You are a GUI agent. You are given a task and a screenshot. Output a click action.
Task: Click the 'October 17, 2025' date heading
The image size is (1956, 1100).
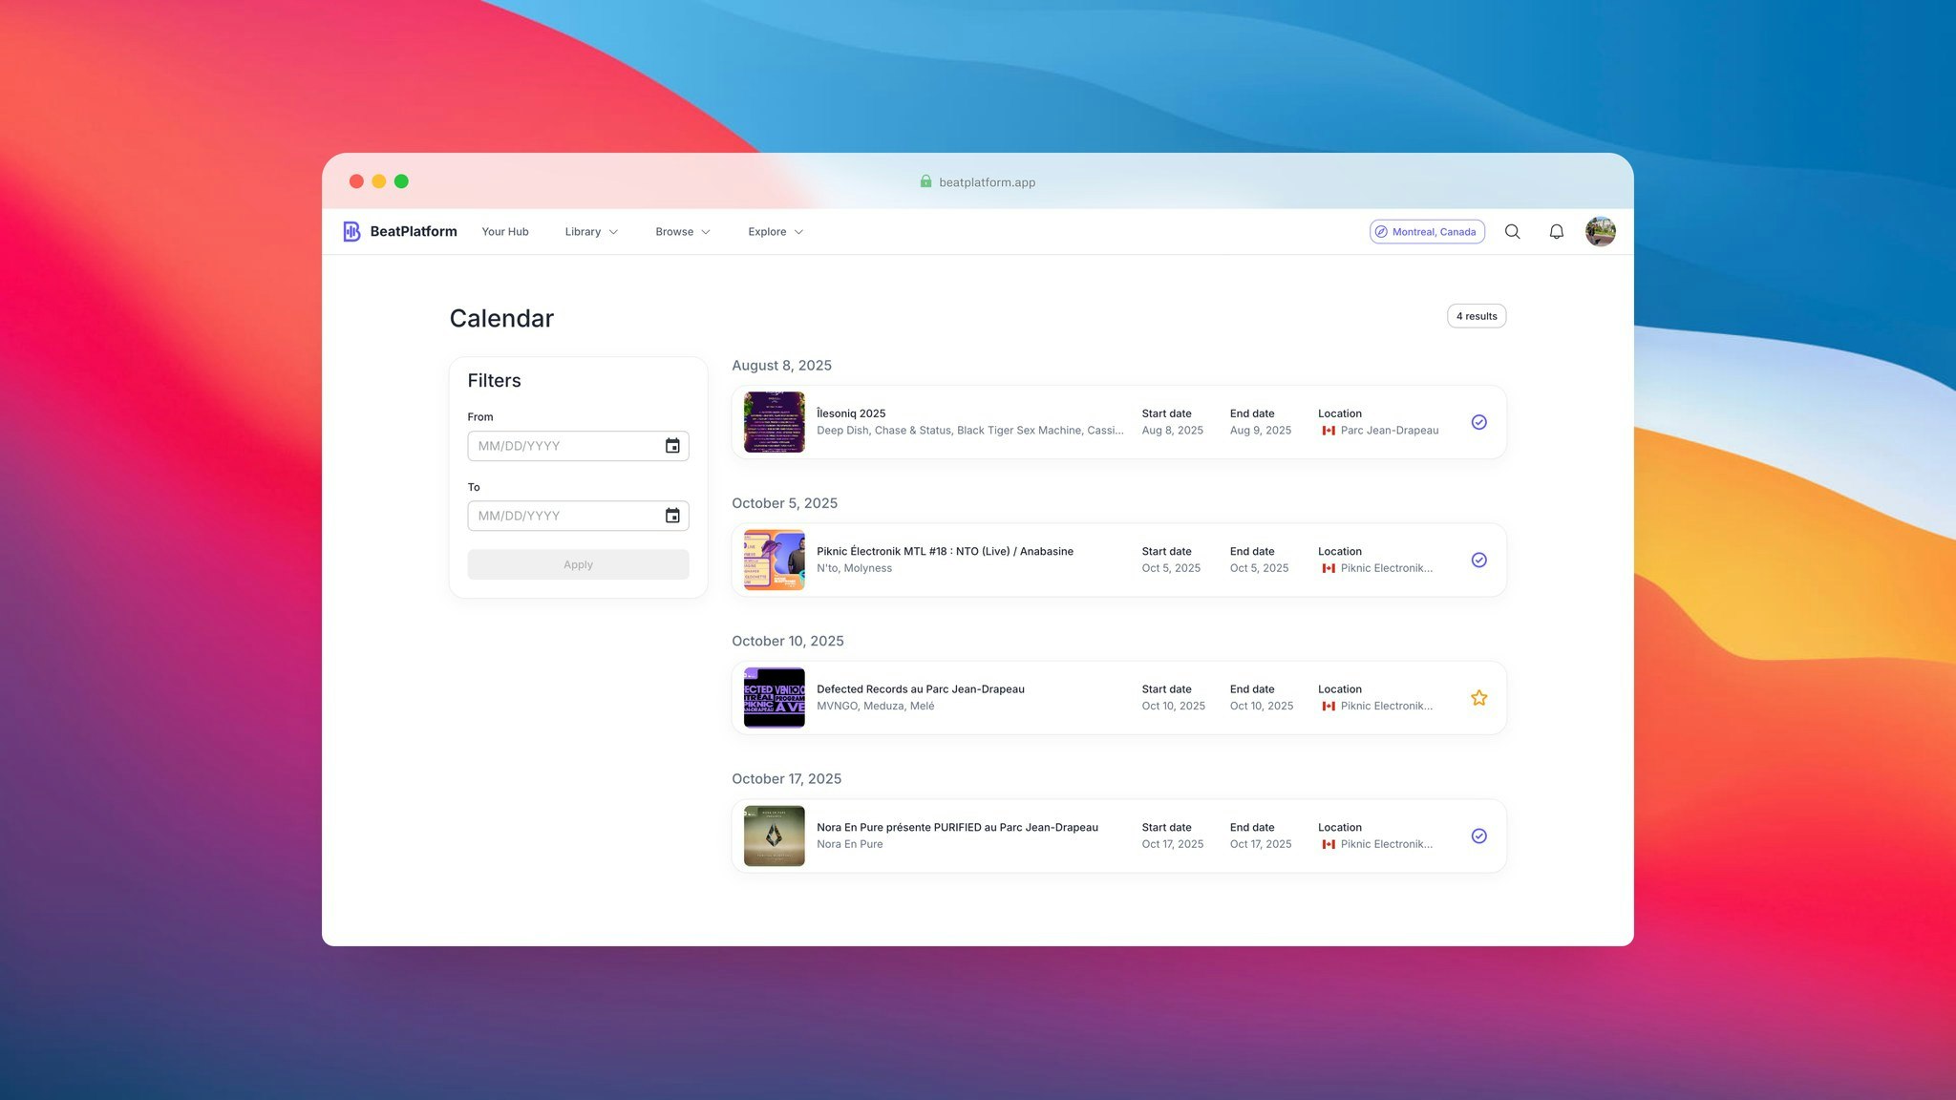click(x=786, y=779)
